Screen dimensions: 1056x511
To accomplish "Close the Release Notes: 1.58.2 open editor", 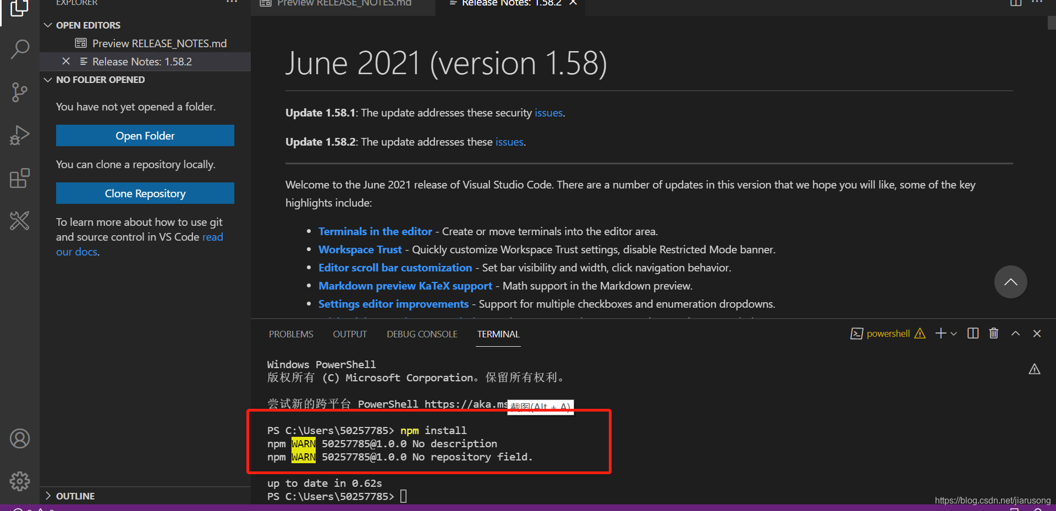I will (x=66, y=62).
